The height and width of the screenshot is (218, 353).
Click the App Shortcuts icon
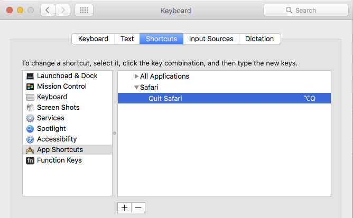(x=30, y=150)
